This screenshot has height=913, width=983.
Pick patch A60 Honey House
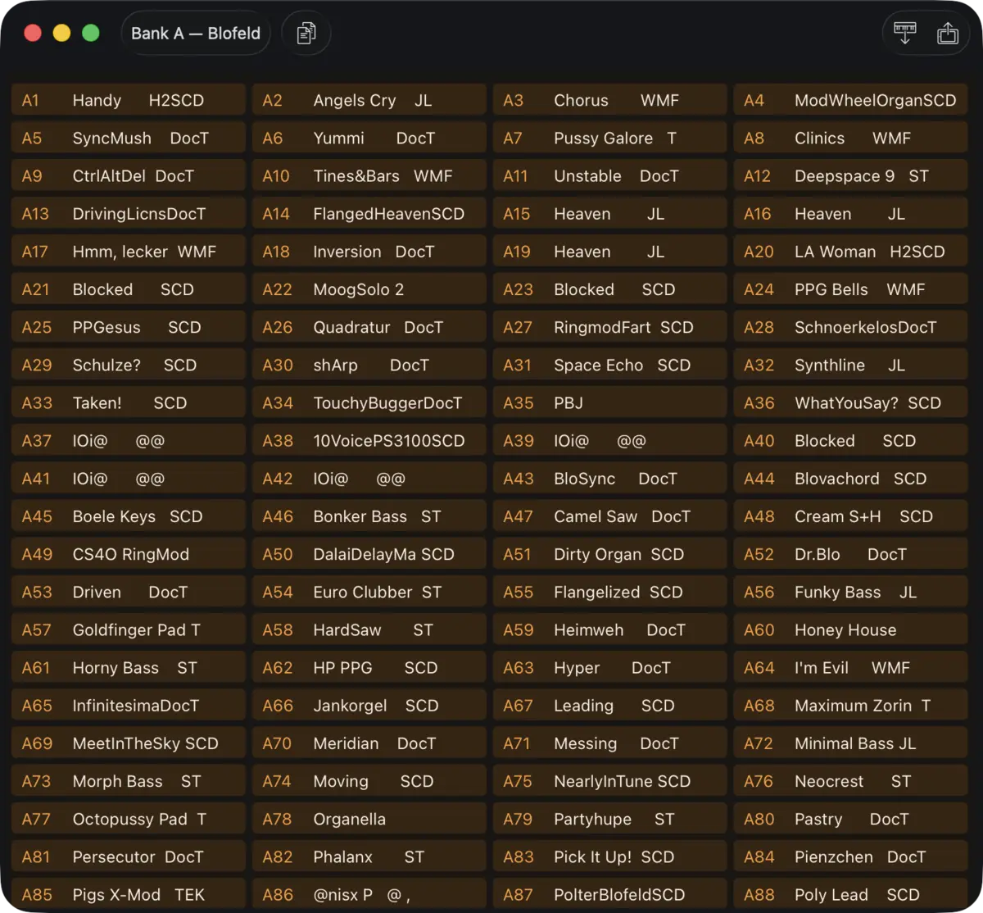(851, 629)
